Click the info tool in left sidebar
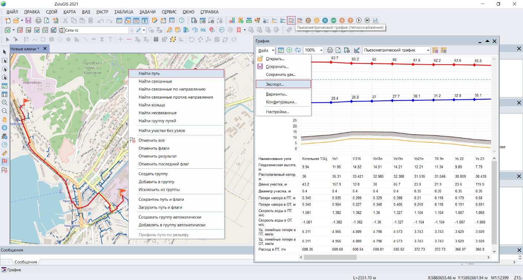 coord(5,128)
